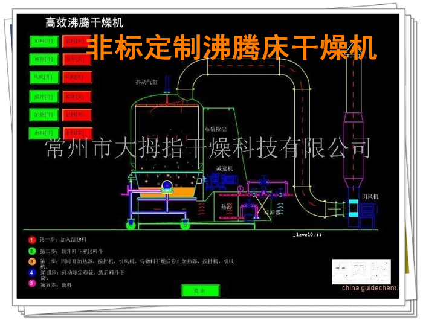Stop stirring with red 搅拌[关]

(77, 97)
